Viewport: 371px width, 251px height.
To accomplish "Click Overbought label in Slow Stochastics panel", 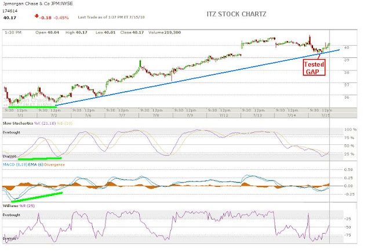I will pos(12,133).
